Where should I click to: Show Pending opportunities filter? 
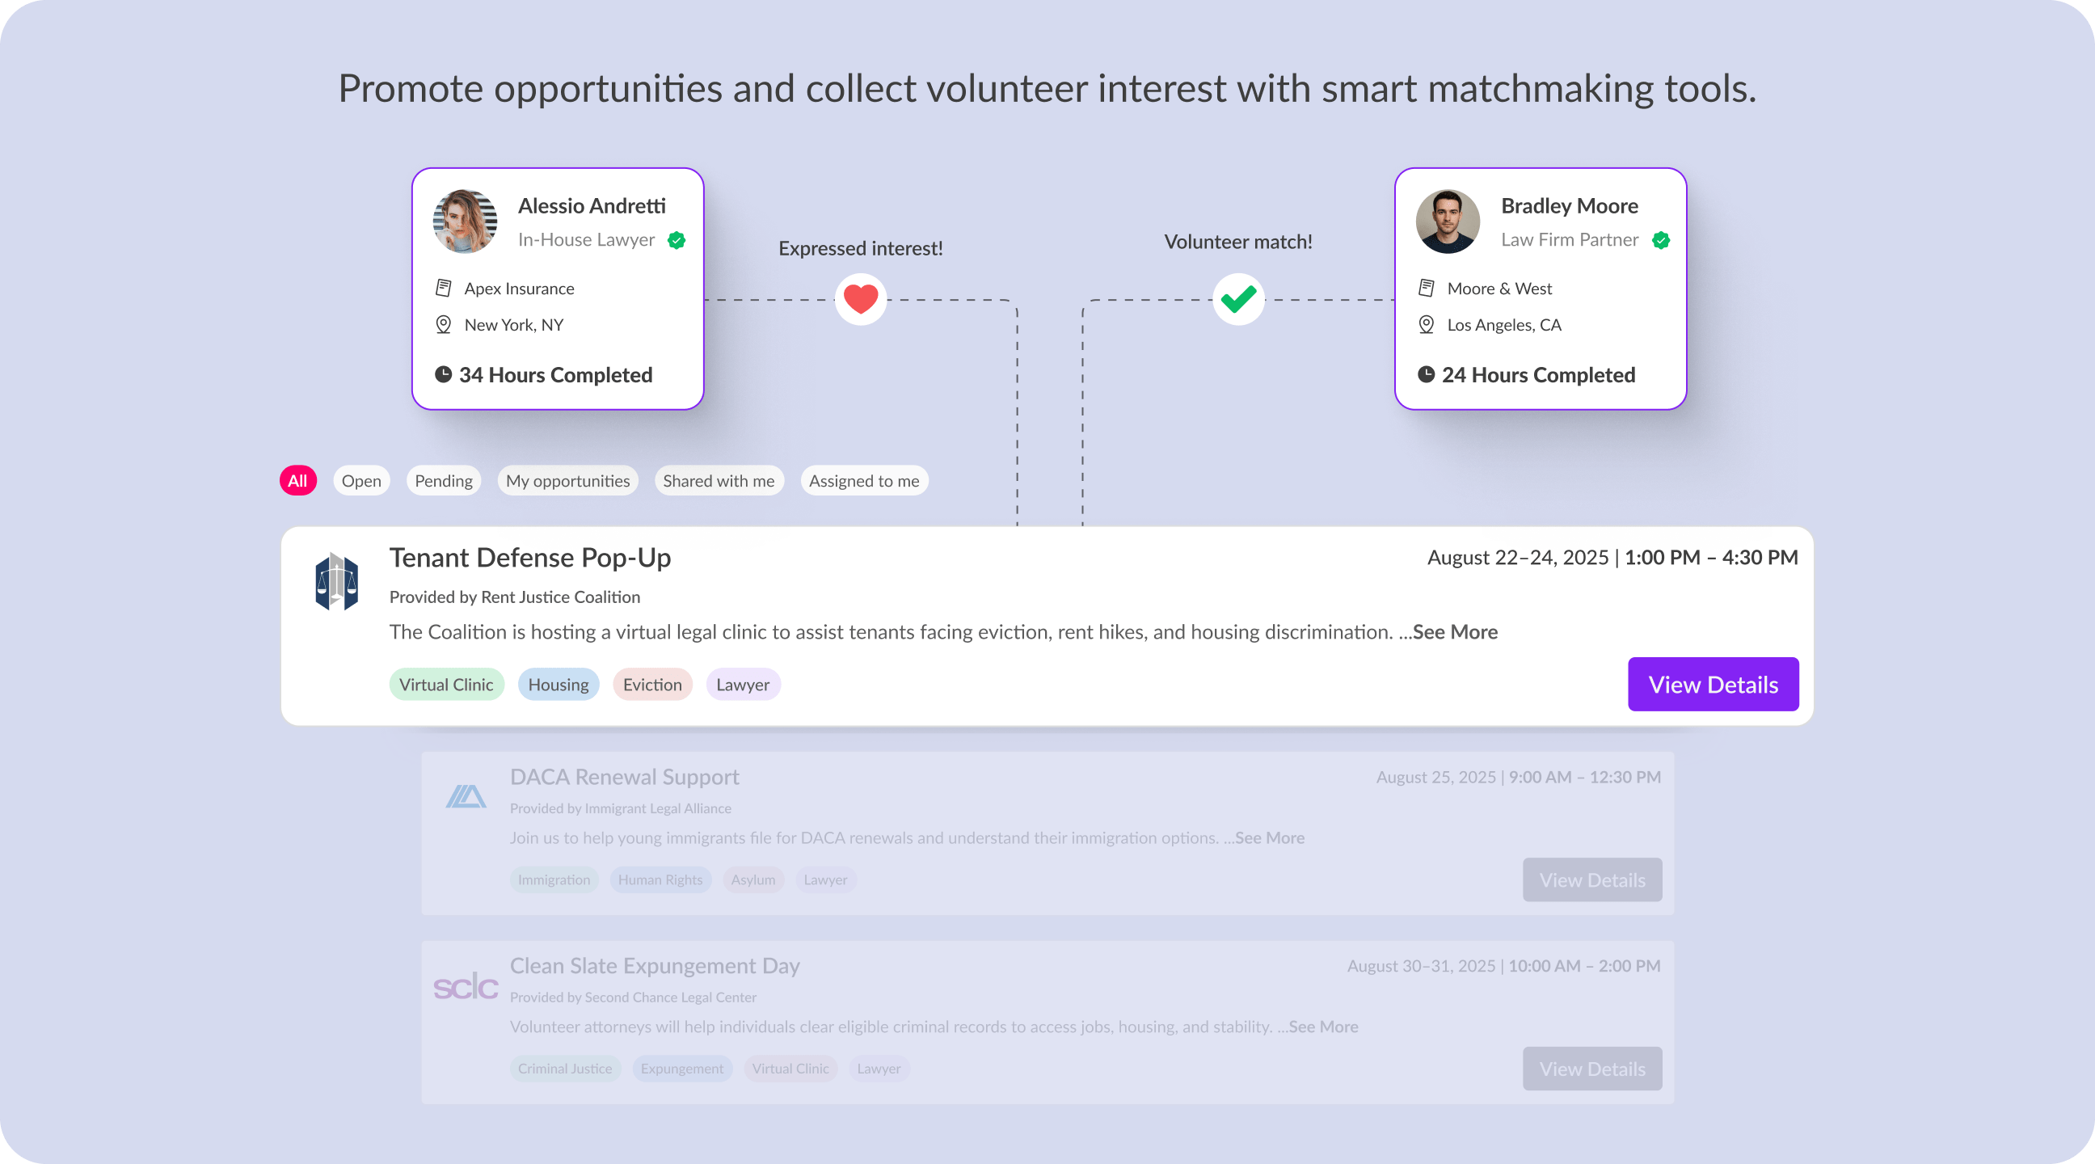click(x=443, y=481)
